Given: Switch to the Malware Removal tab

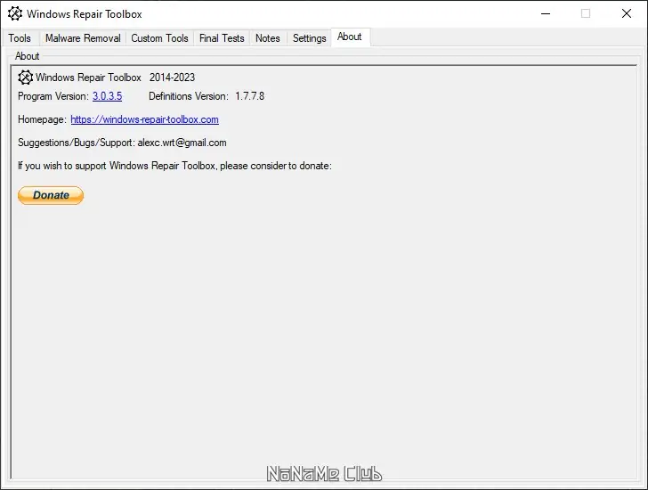Looking at the screenshot, I should 83,38.
